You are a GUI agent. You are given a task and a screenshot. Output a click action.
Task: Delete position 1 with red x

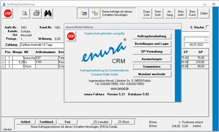click(3, 58)
